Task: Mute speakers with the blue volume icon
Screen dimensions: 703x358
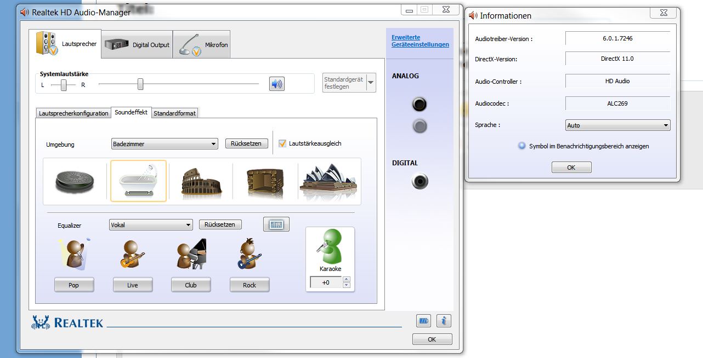Action: tap(277, 84)
